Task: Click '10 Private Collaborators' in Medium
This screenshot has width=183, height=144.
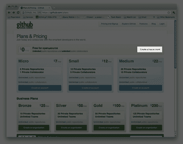Action: tap(134, 72)
